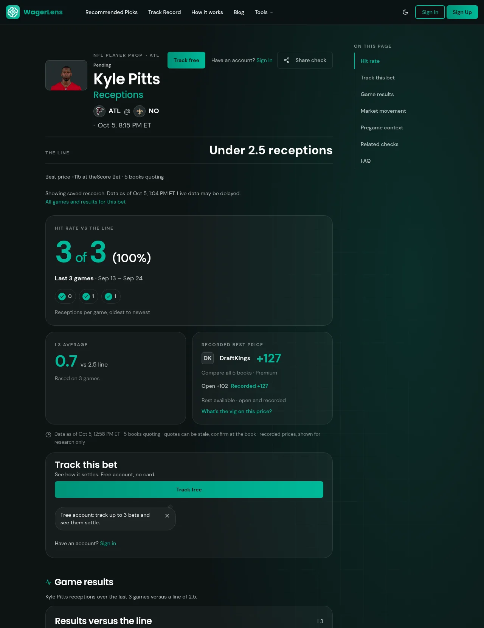This screenshot has width=484, height=628.
Task: Open Recommended Picks page
Action: click(112, 12)
